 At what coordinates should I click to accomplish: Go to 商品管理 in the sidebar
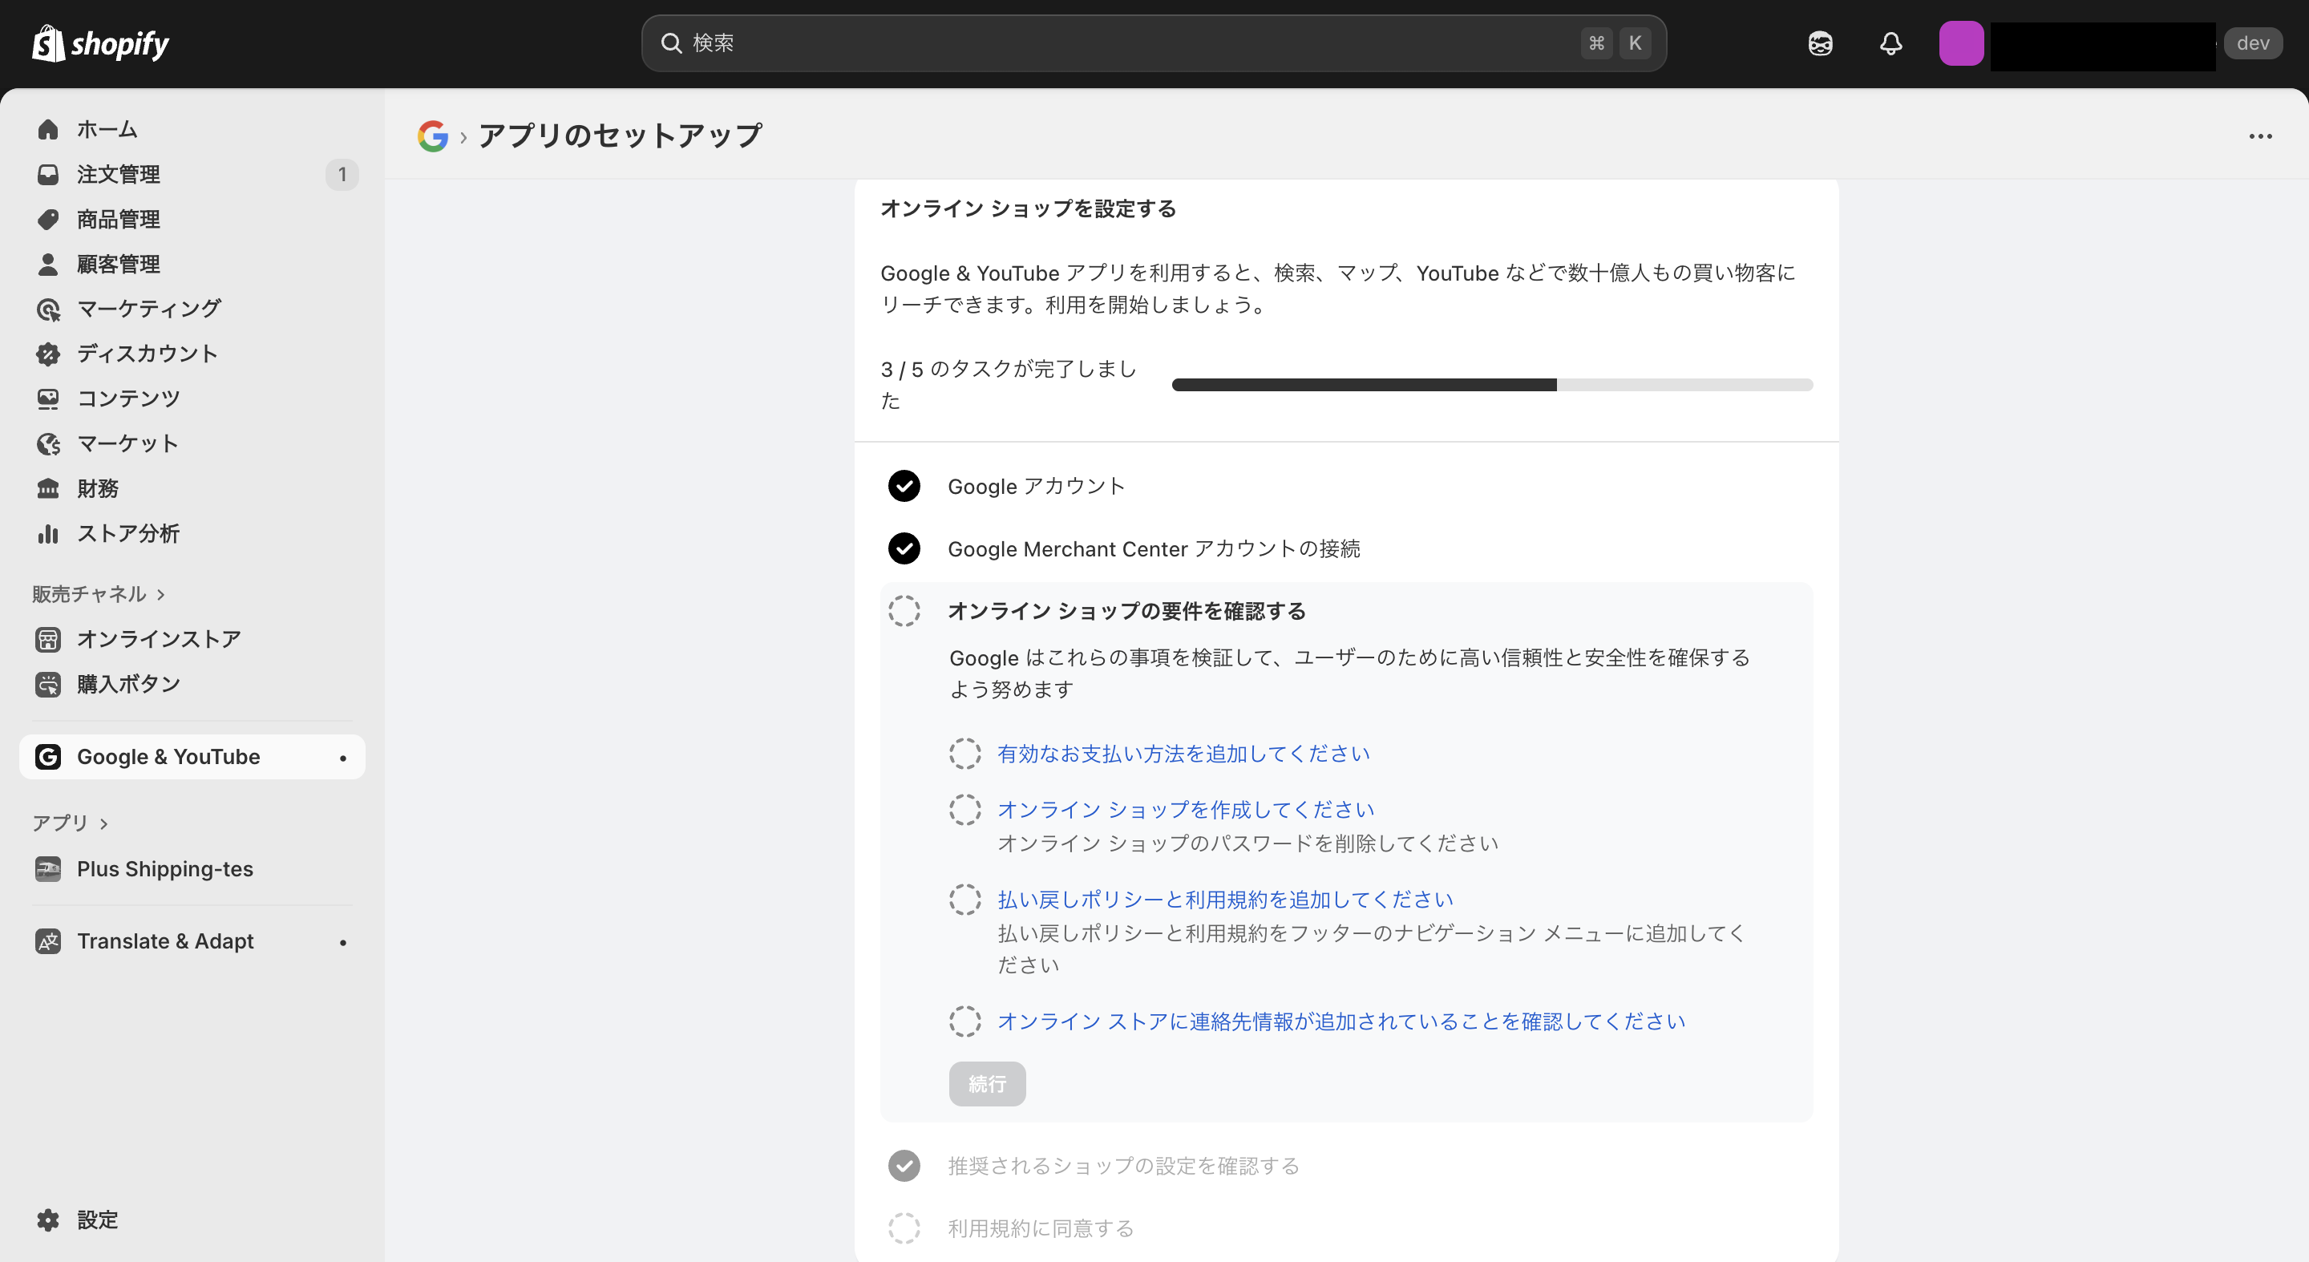[x=192, y=219]
